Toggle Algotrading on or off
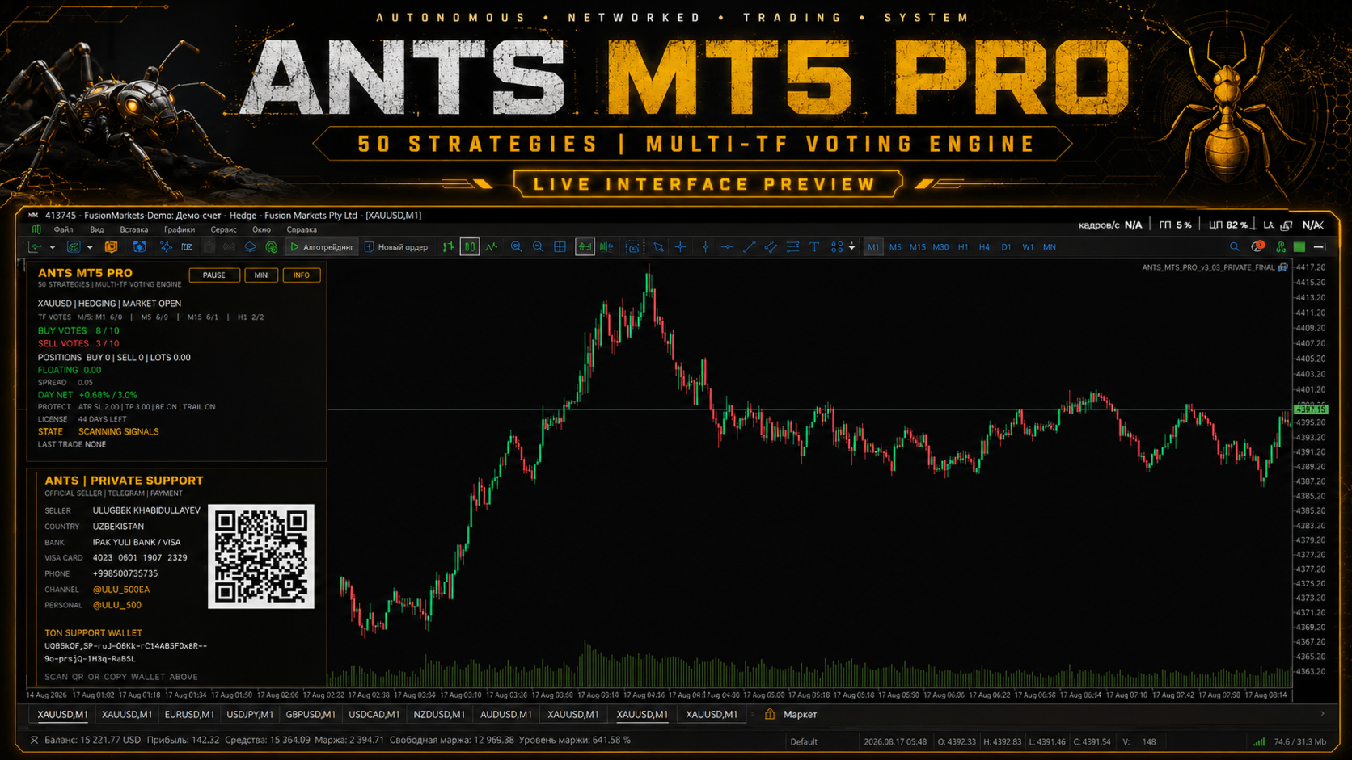1352x760 pixels. pyautogui.click(x=322, y=247)
